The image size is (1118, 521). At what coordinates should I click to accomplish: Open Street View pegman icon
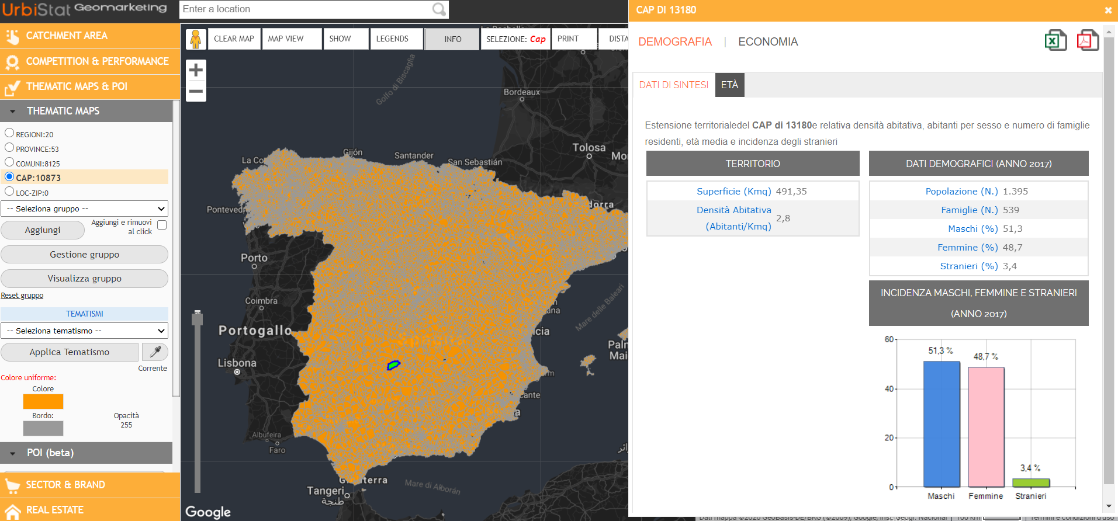(x=196, y=39)
